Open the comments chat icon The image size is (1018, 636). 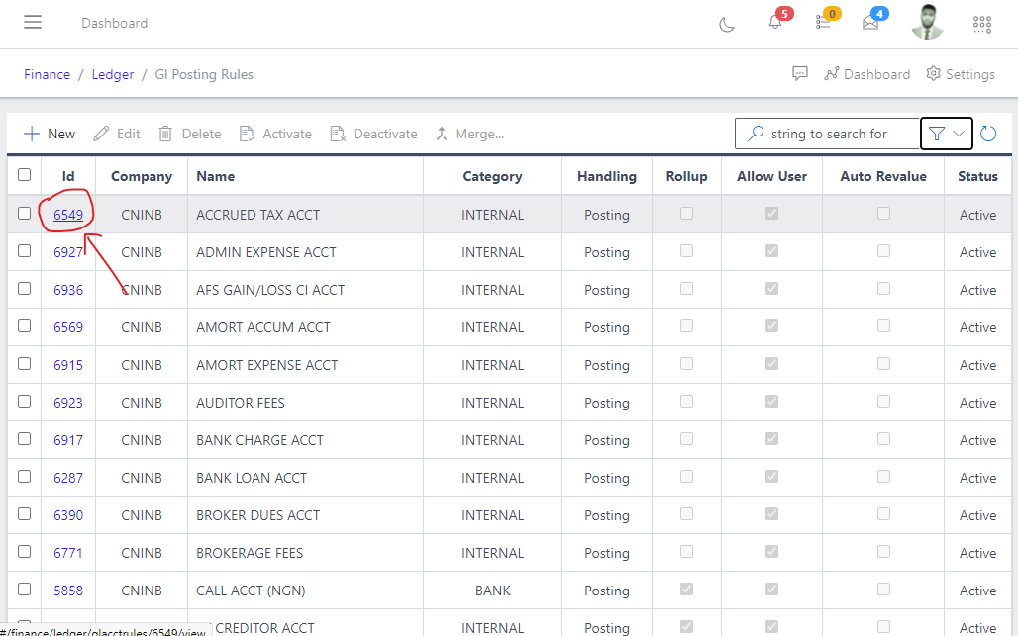(800, 74)
